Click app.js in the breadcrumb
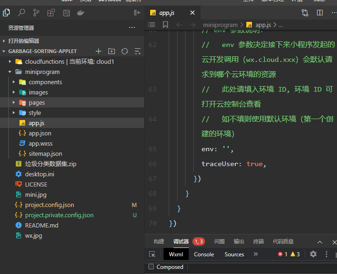This screenshot has width=337, height=274. tap(263, 25)
